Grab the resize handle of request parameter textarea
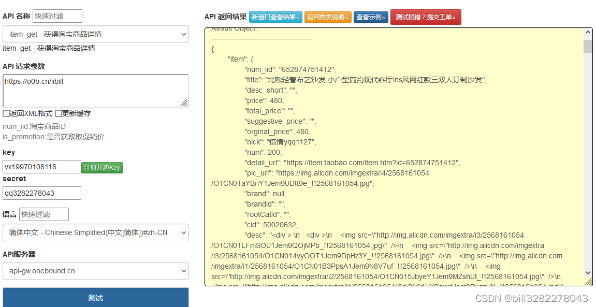 pyautogui.click(x=184, y=103)
